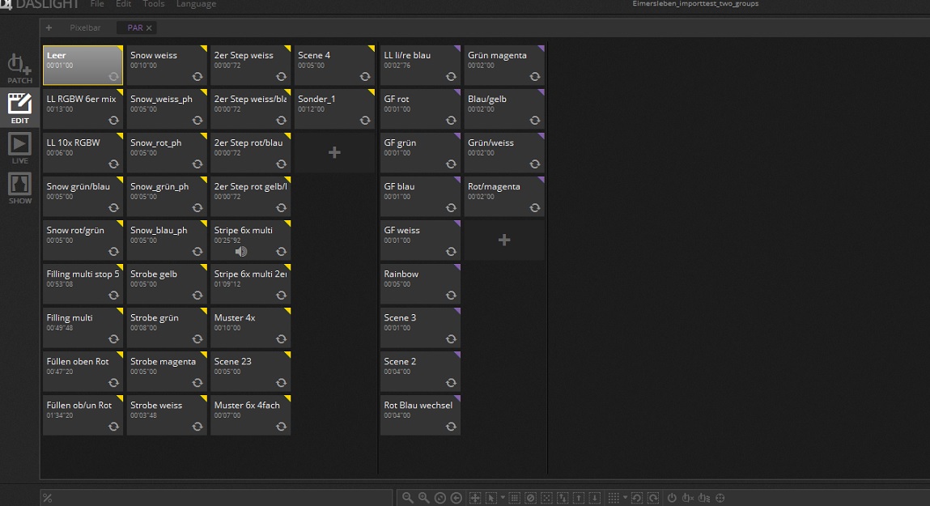Click the deselect (no-entry) selection icon
The image size is (930, 506).
pos(531,498)
